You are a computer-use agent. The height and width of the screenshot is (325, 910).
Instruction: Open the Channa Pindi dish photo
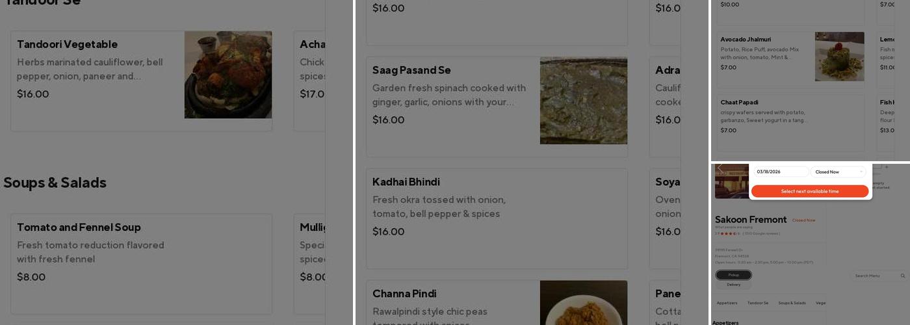click(x=583, y=302)
